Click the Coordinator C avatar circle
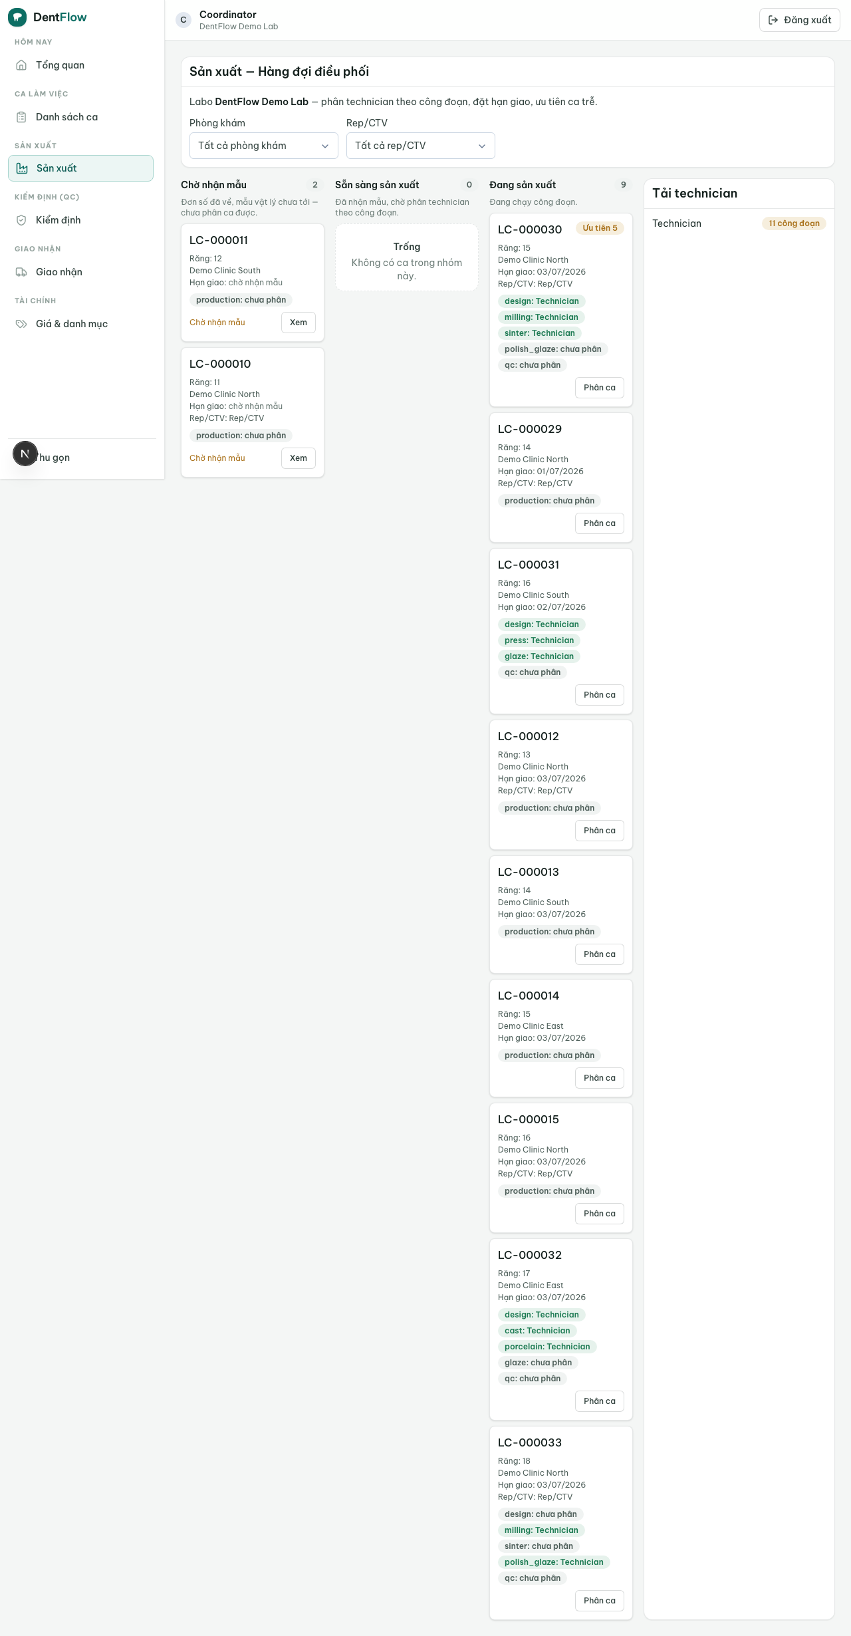 pyautogui.click(x=183, y=20)
